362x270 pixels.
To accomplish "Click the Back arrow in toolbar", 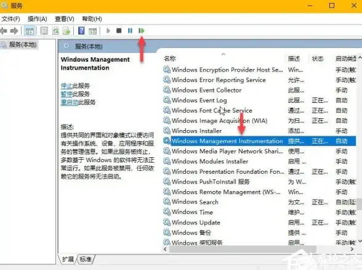I will point(4,31).
